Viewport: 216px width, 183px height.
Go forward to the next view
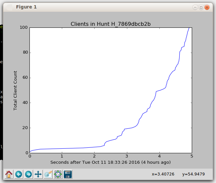tap(28, 174)
